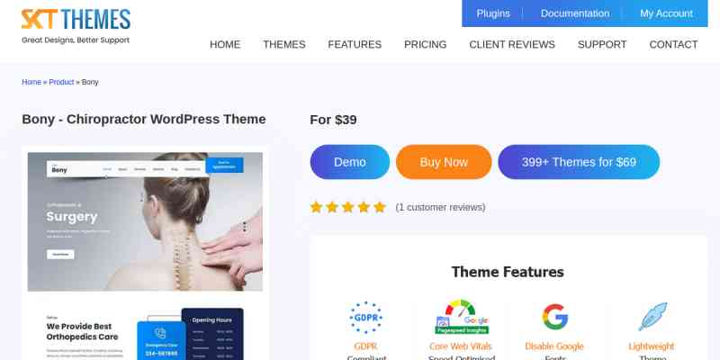Open the Documentation link
The width and height of the screenshot is (720, 360).
[x=575, y=13]
